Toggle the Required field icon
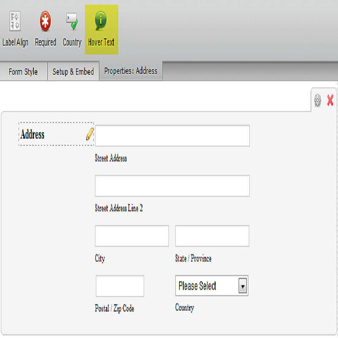This screenshot has width=338, height=338. [x=45, y=22]
